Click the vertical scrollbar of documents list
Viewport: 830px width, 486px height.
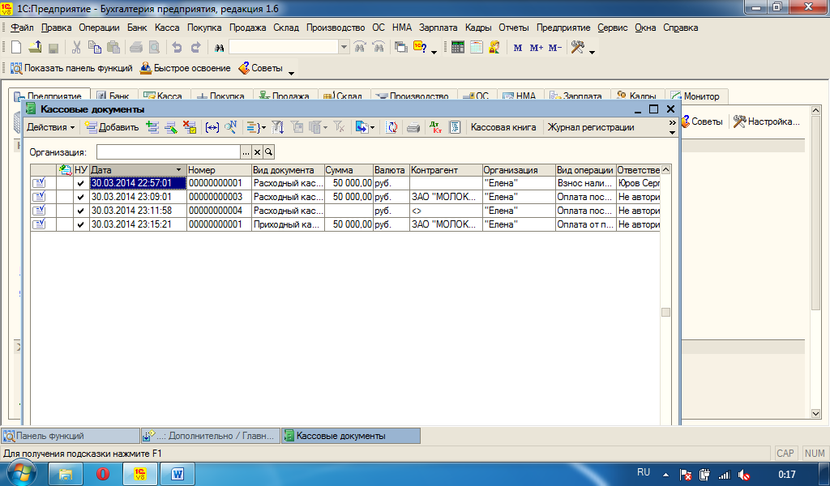click(665, 243)
